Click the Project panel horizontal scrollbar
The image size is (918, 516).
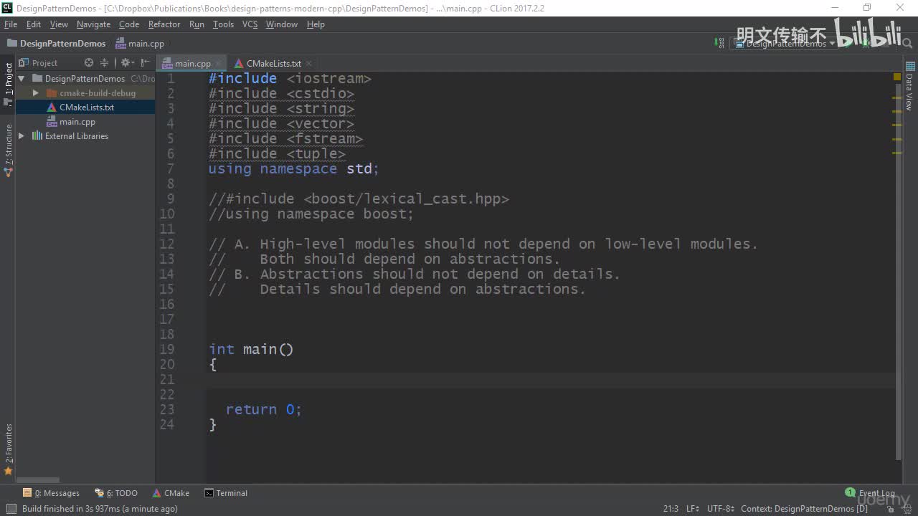[x=38, y=480]
